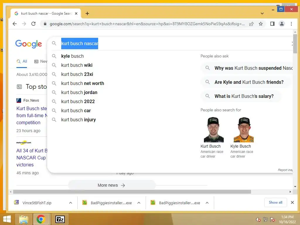
Task: Expand options for second BadPiggiesInstaller download
Action: tap(207, 203)
